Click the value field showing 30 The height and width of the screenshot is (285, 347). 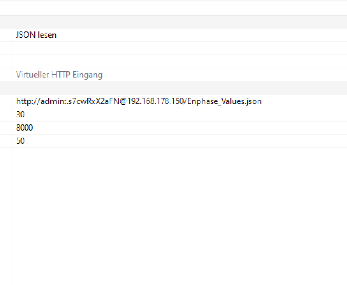pyautogui.click(x=20, y=115)
